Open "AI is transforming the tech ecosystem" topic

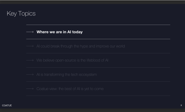pos(67,75)
